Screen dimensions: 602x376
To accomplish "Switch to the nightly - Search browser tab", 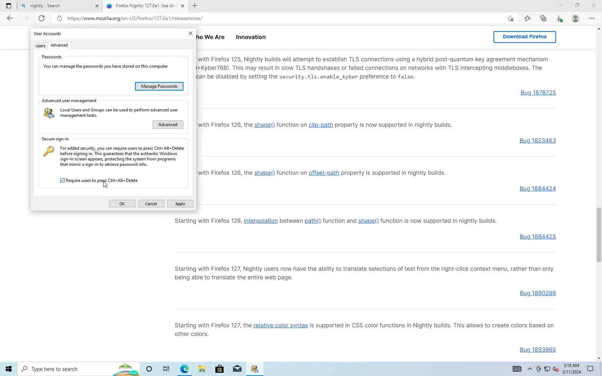I will tap(59, 6).
